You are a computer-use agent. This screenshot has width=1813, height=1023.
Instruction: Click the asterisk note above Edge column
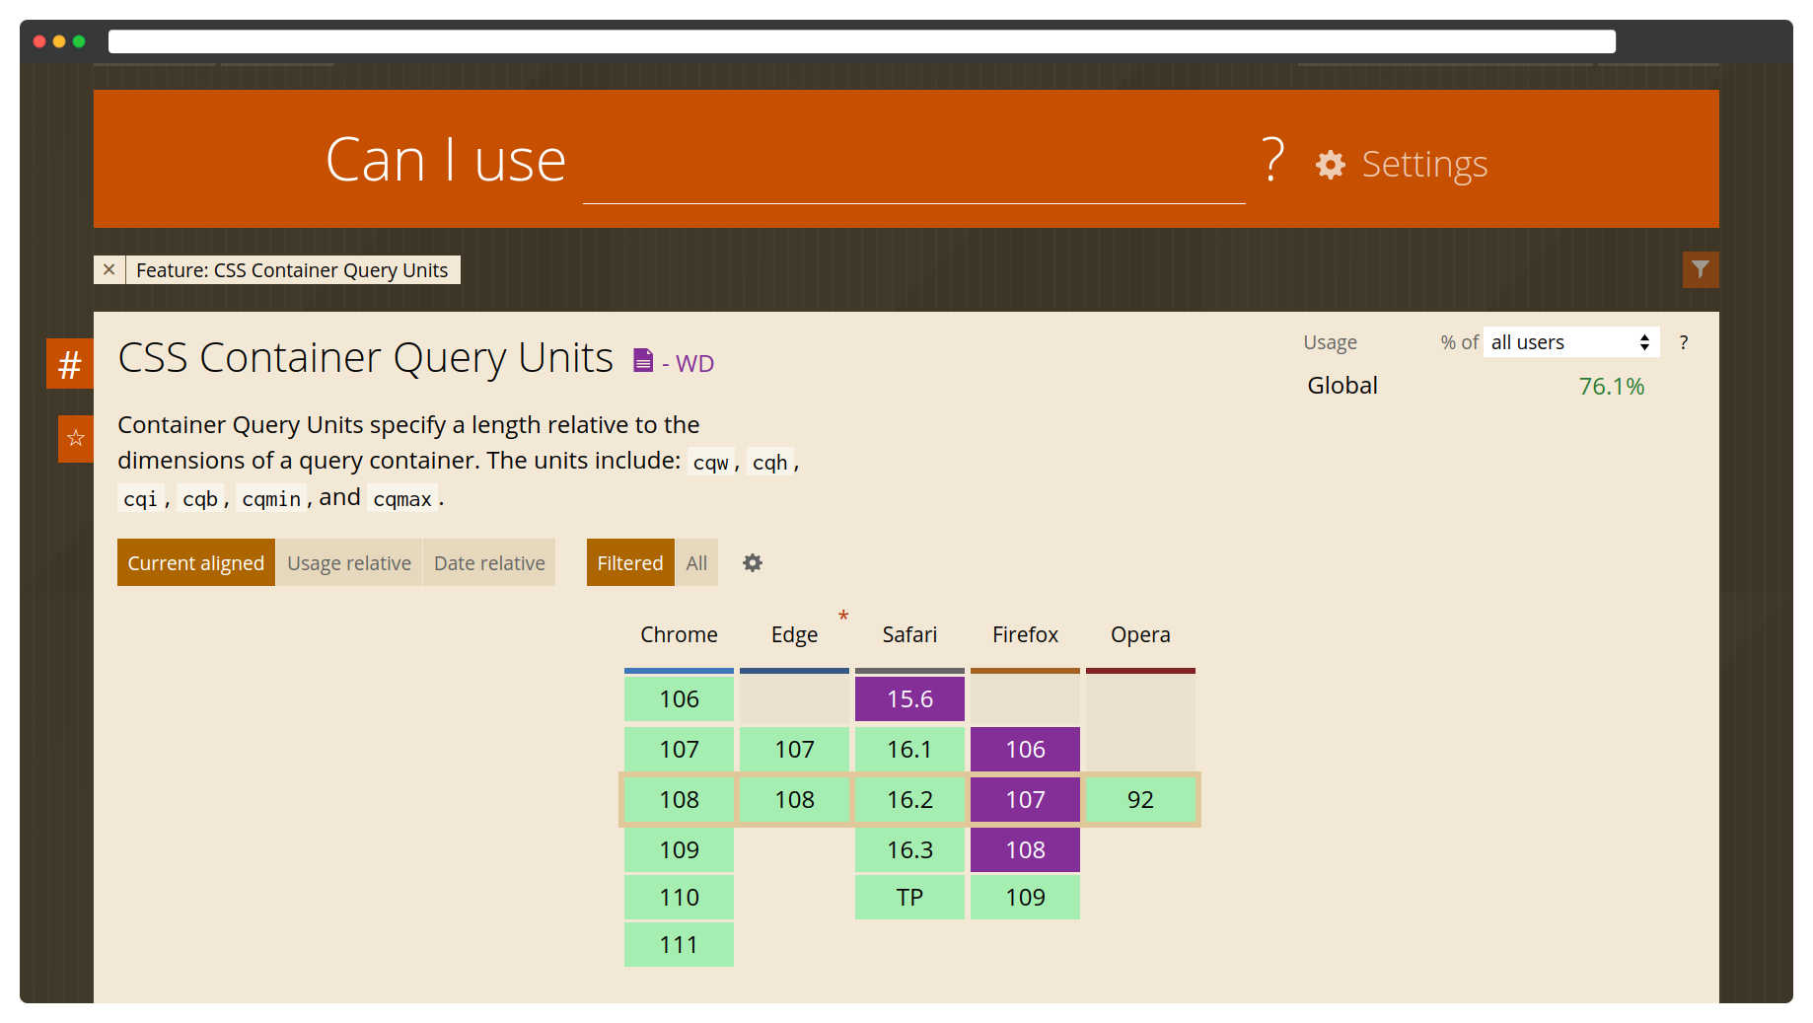[x=843, y=617]
